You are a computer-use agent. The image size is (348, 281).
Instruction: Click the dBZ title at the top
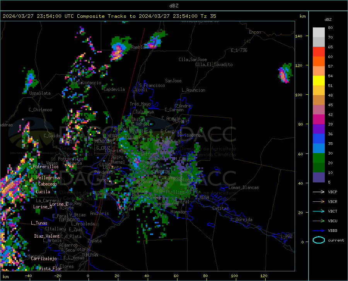[174, 6]
